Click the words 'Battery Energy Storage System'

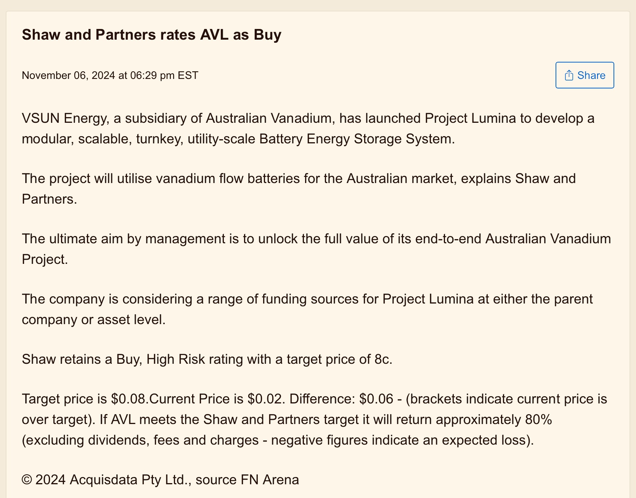[x=357, y=139]
